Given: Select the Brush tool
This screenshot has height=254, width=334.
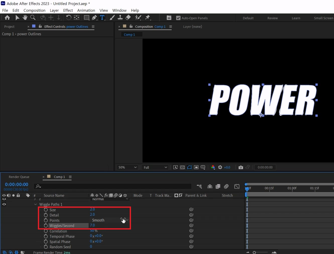Looking at the screenshot, I should (112, 18).
